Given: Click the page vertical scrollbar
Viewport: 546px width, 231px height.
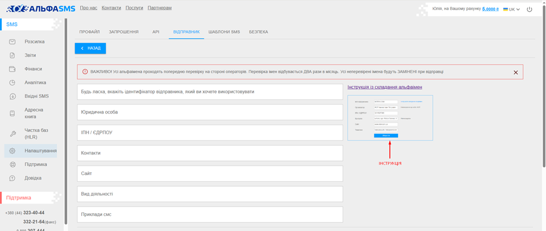Looking at the screenshot, I should 543,84.
